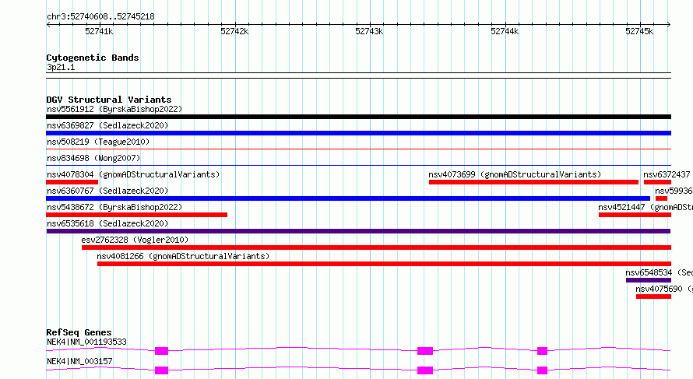Open the nsv4078304 gnomAD variant label
This screenshot has height=379, width=693.
click(133, 174)
